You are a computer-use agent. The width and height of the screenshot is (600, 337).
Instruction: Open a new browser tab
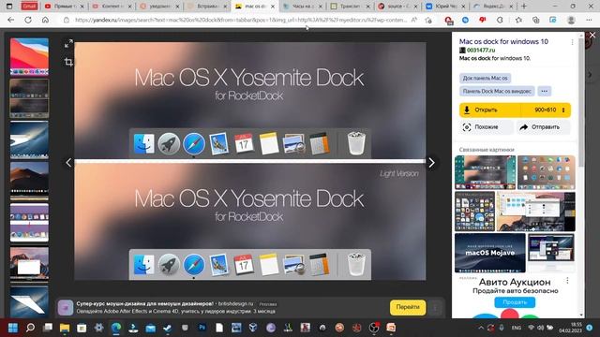click(x=524, y=7)
